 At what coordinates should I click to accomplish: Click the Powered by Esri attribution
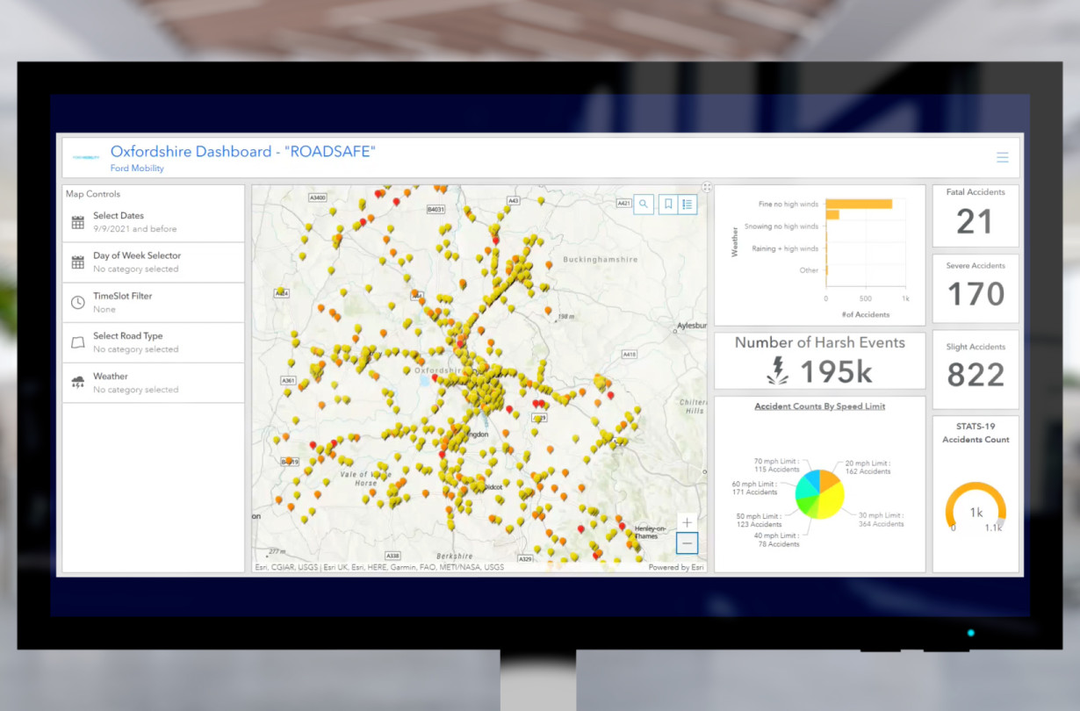[x=675, y=567]
